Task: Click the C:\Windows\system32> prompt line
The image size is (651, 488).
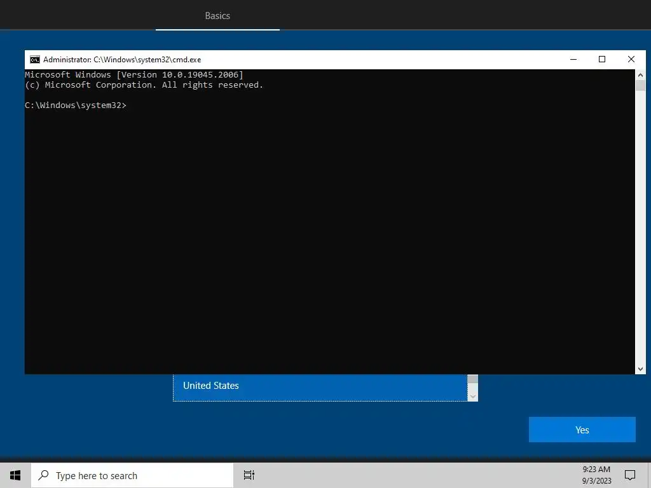Action: tap(76, 105)
